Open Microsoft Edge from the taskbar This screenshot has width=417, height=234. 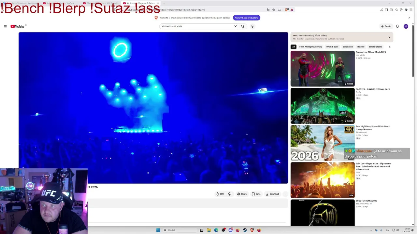216,230
